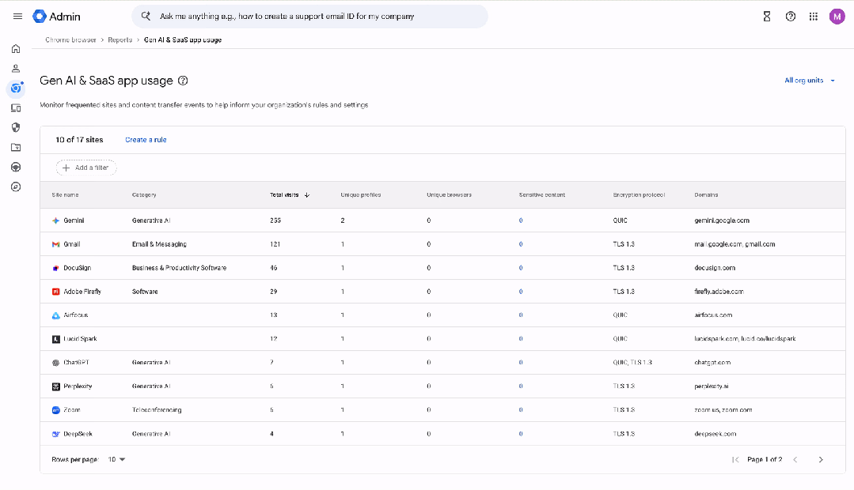Screen dimensions: 854x490
Task: Open the Devices section in sidebar
Action: tap(16, 107)
